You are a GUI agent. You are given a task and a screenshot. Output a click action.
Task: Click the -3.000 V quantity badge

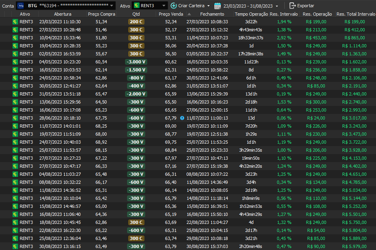pyautogui.click(x=136, y=62)
